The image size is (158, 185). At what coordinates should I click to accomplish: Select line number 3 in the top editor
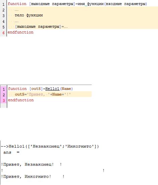(x=4, y=16)
